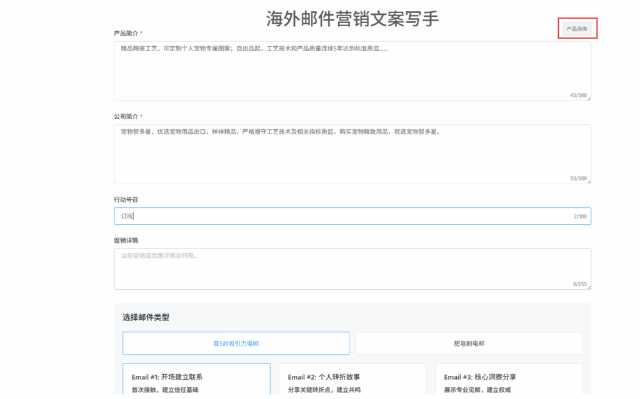Image resolution: width=640 pixels, height=399 pixels.
Task: Click the 促销详情 field label
Action: pos(126,240)
